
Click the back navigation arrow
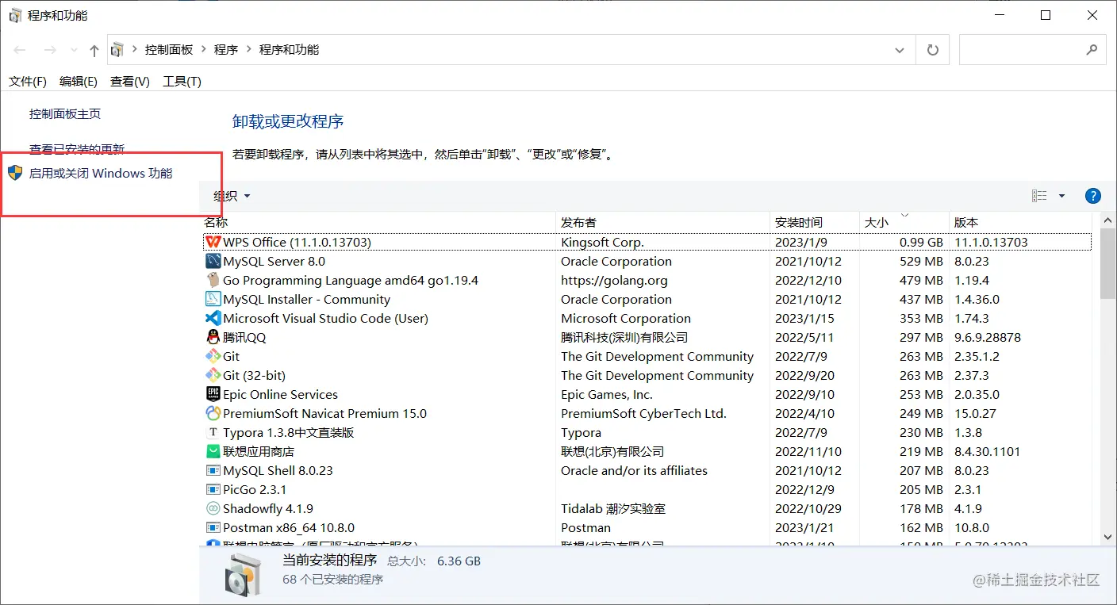[20, 50]
